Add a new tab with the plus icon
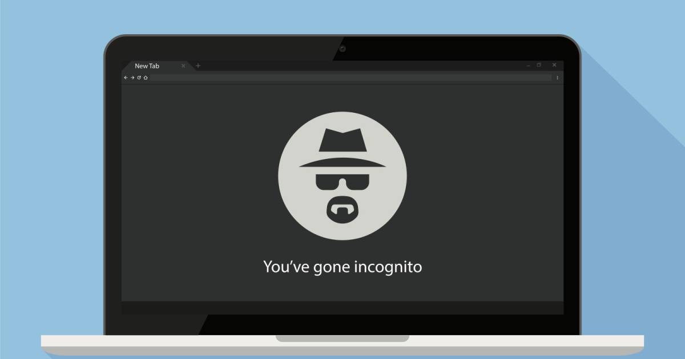This screenshot has width=685, height=359. [x=198, y=66]
